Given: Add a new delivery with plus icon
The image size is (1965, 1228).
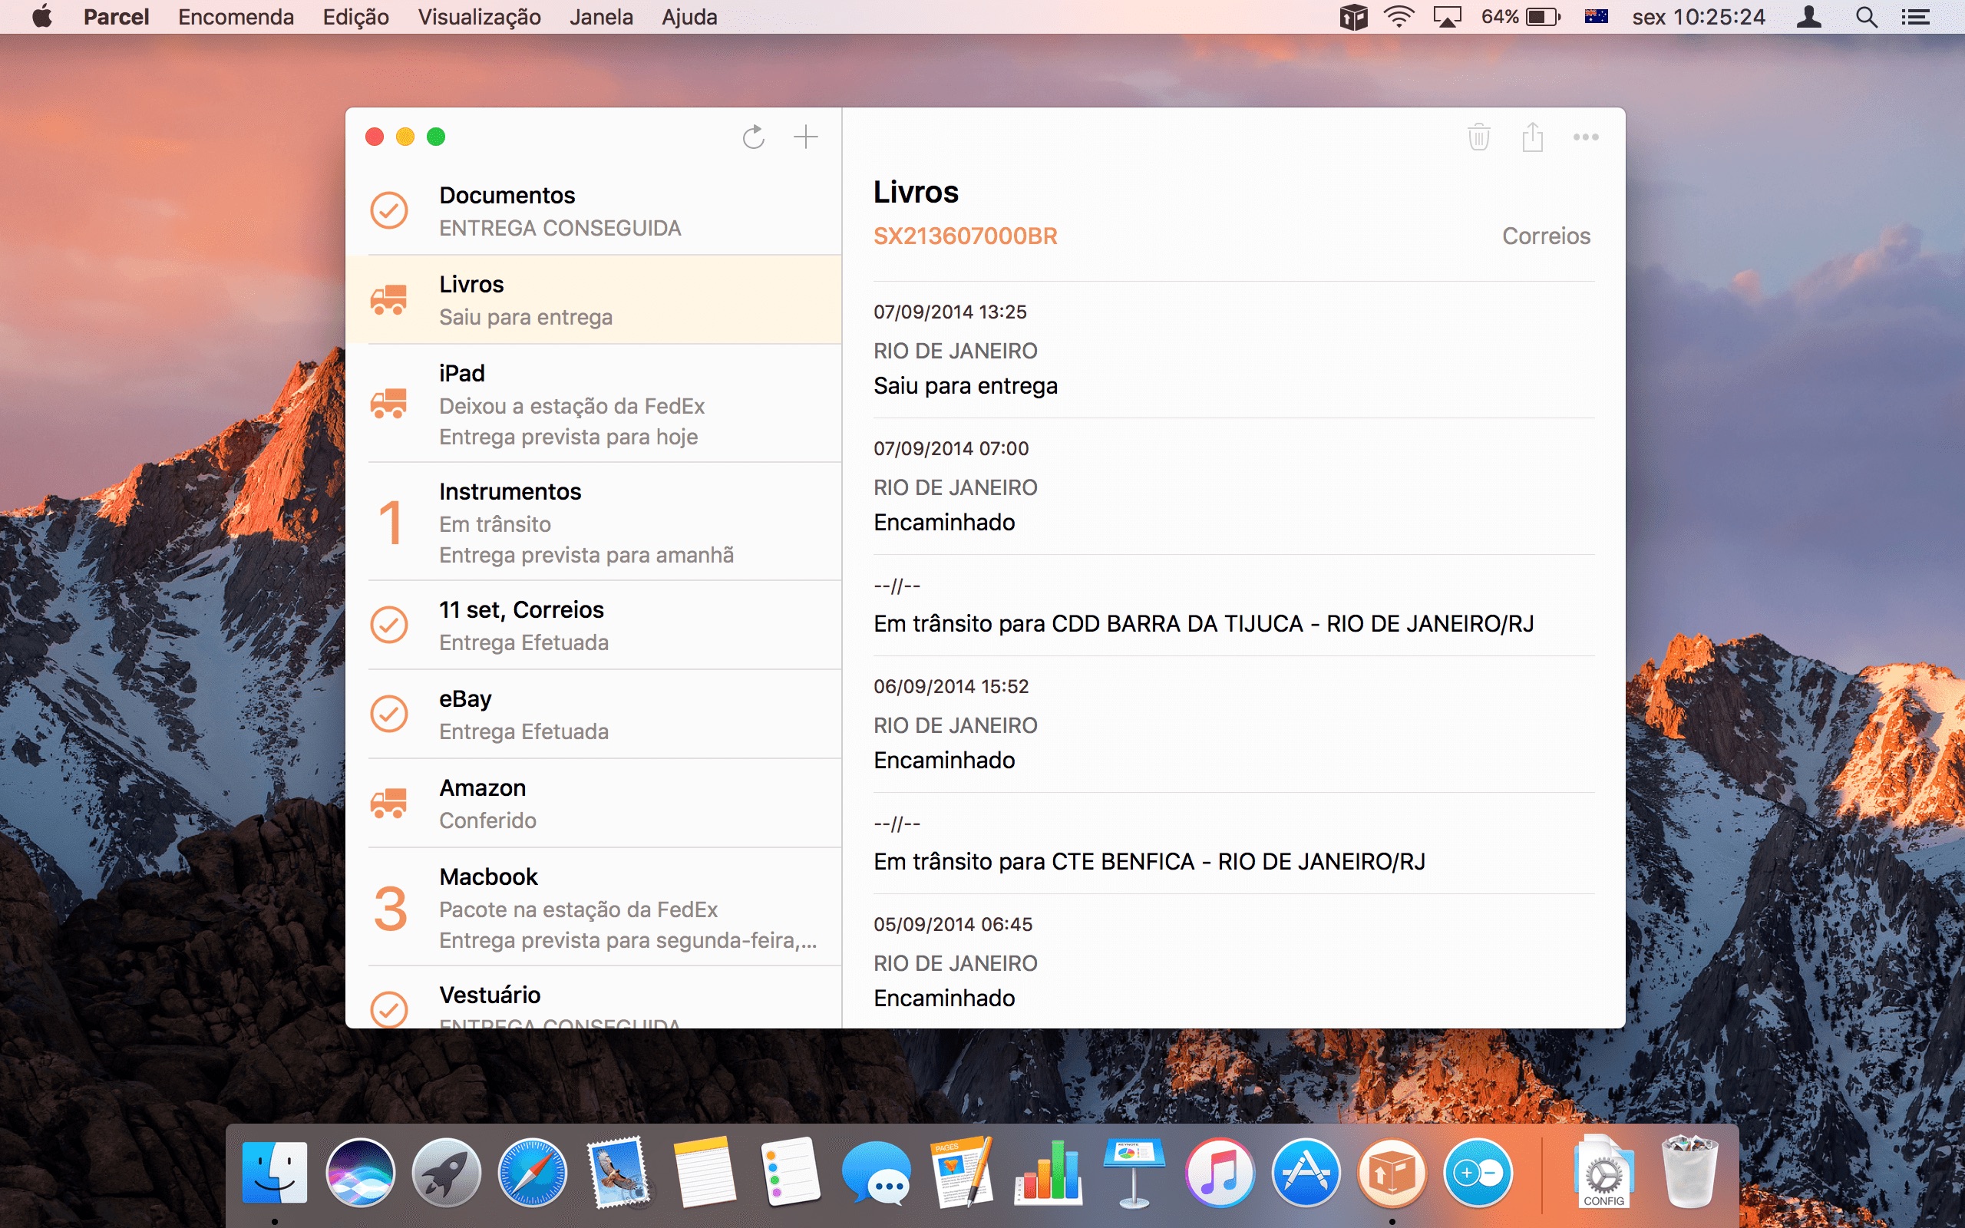Looking at the screenshot, I should [805, 137].
